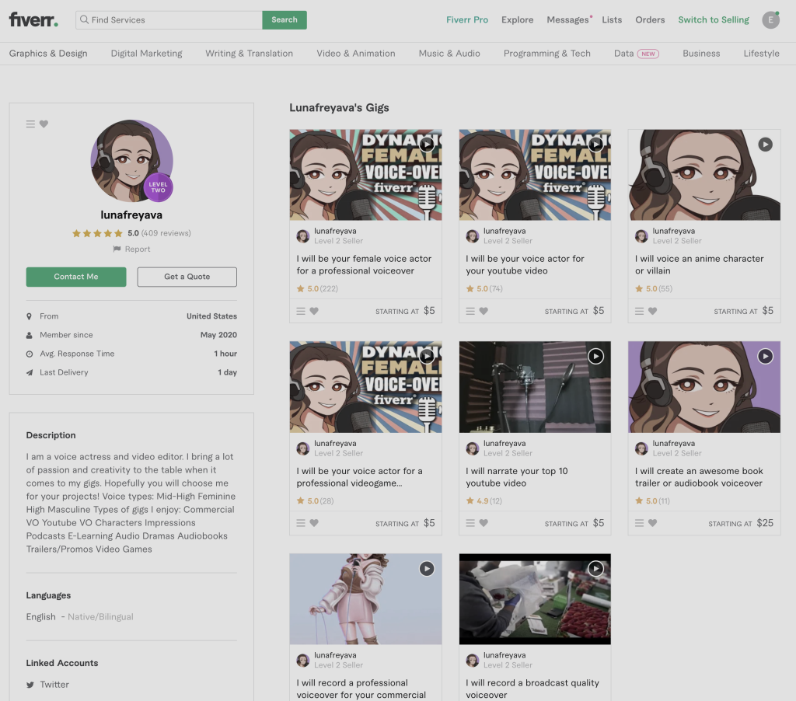
Task: Heart the anime character or villain gig
Action: (653, 311)
